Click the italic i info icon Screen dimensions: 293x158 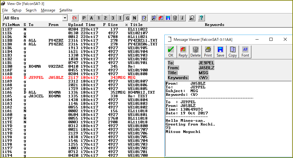point(182,18)
